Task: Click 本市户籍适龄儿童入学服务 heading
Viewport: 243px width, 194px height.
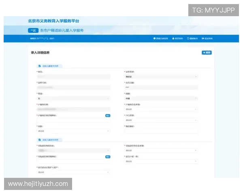Action: coord(62,30)
